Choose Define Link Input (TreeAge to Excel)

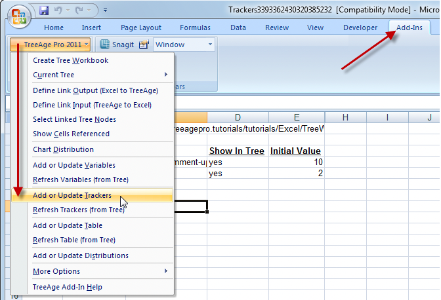point(93,105)
